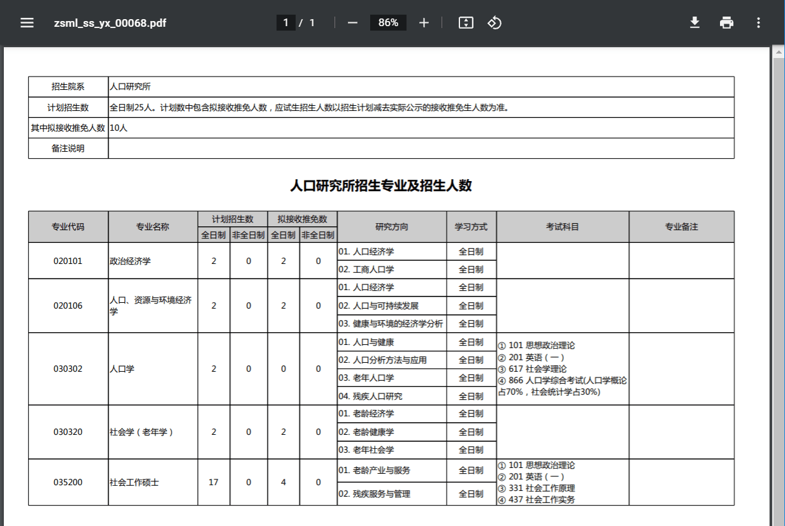Download the PDF file

(695, 23)
